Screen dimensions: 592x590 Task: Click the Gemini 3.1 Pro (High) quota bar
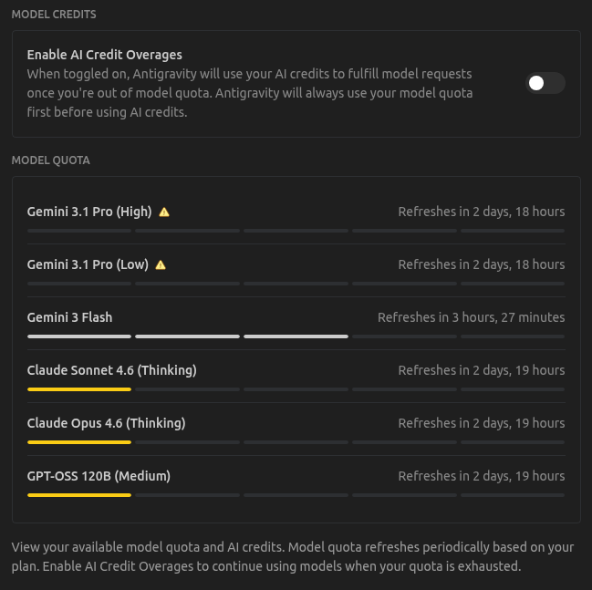[296, 231]
